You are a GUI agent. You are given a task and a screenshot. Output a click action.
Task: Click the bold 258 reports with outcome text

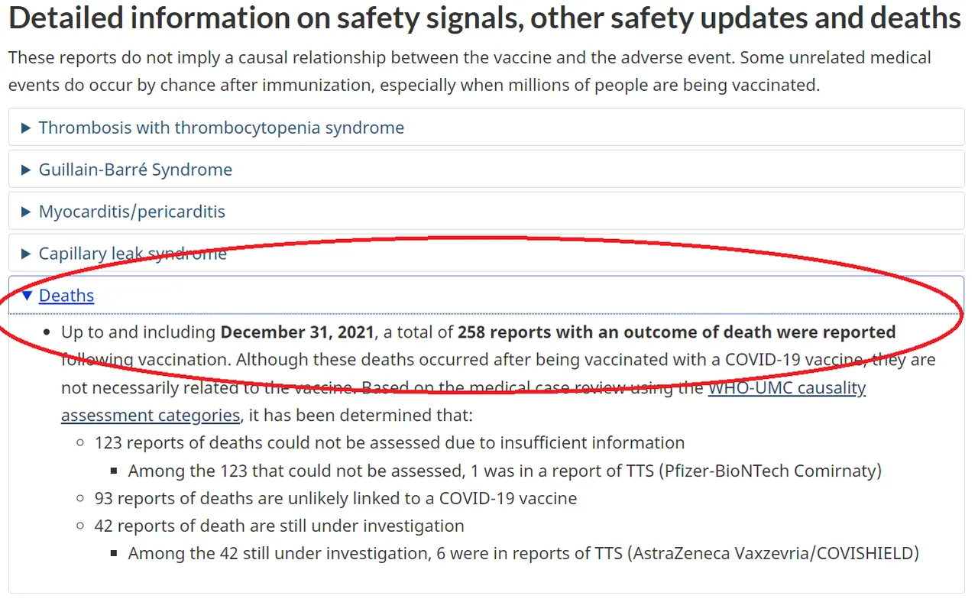(x=676, y=332)
